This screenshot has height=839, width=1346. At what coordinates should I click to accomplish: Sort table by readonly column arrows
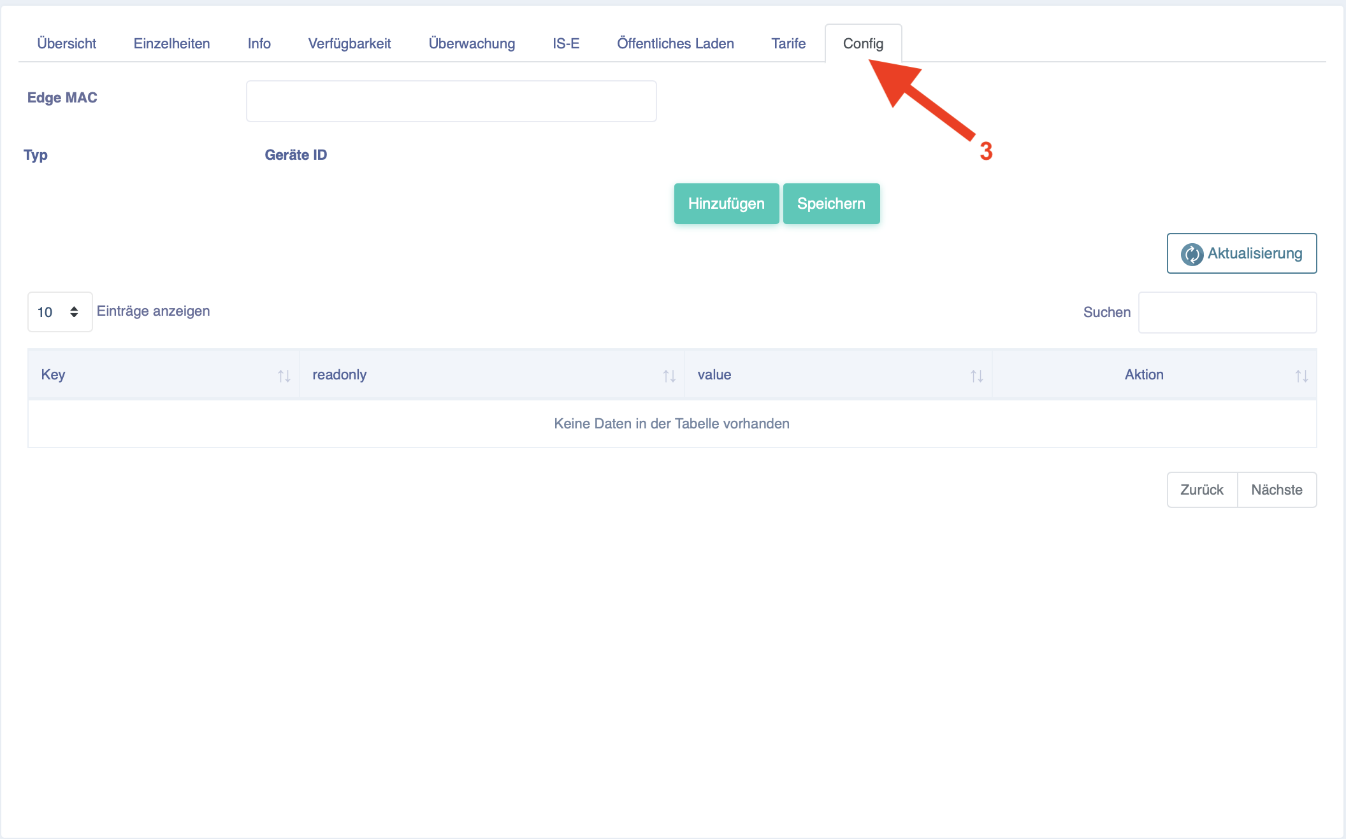click(669, 376)
